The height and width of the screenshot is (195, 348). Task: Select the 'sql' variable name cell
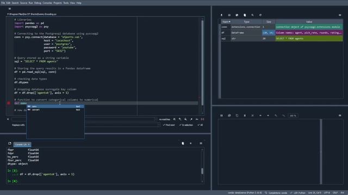(226, 38)
